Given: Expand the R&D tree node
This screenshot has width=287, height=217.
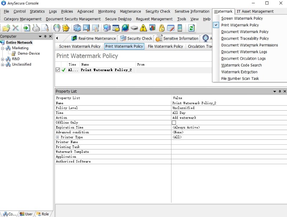Looking at the screenshot, I should pos(3,59).
